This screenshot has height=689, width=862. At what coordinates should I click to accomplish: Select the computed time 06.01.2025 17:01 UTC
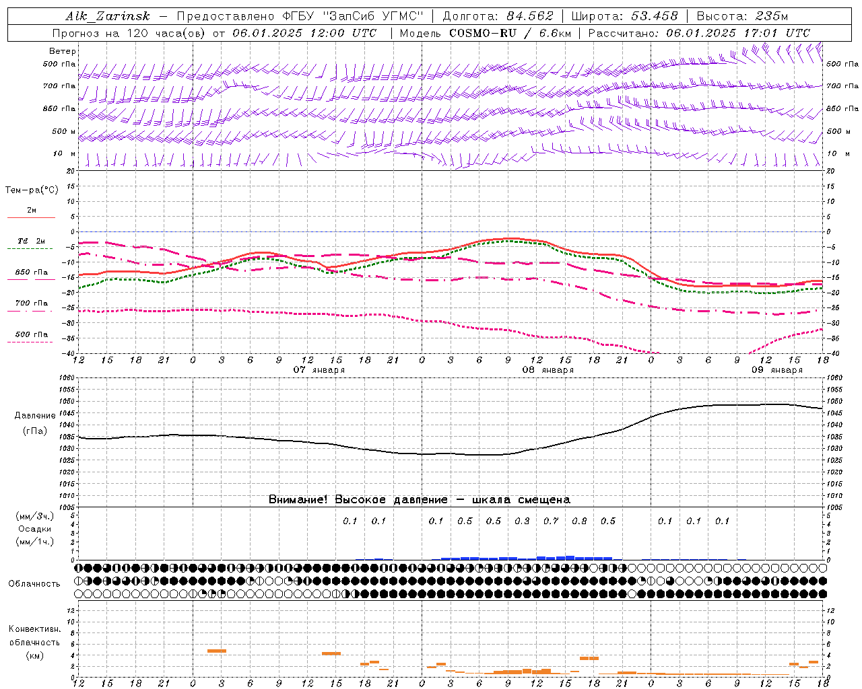pyautogui.click(x=738, y=33)
